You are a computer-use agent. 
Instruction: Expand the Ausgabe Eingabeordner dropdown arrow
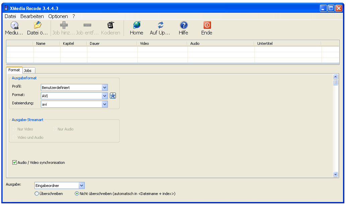81,186
